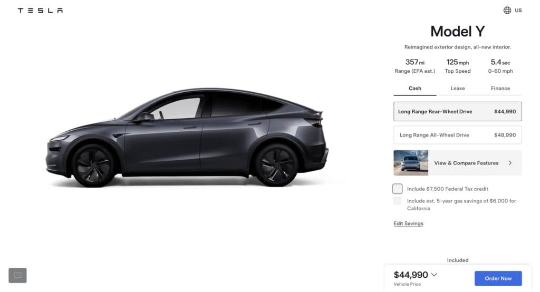Select Long Range All-Wheel Drive option
540x292 pixels.
coord(457,135)
